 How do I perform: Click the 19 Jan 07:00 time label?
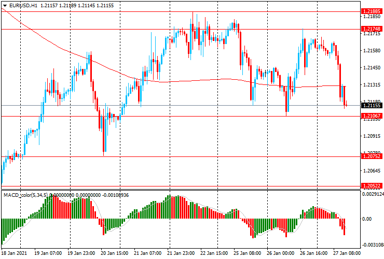click(48, 253)
